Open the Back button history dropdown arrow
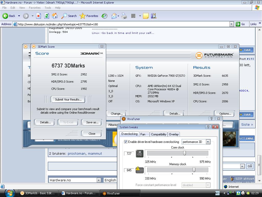This screenshot has height=197, width=262. (19, 16)
